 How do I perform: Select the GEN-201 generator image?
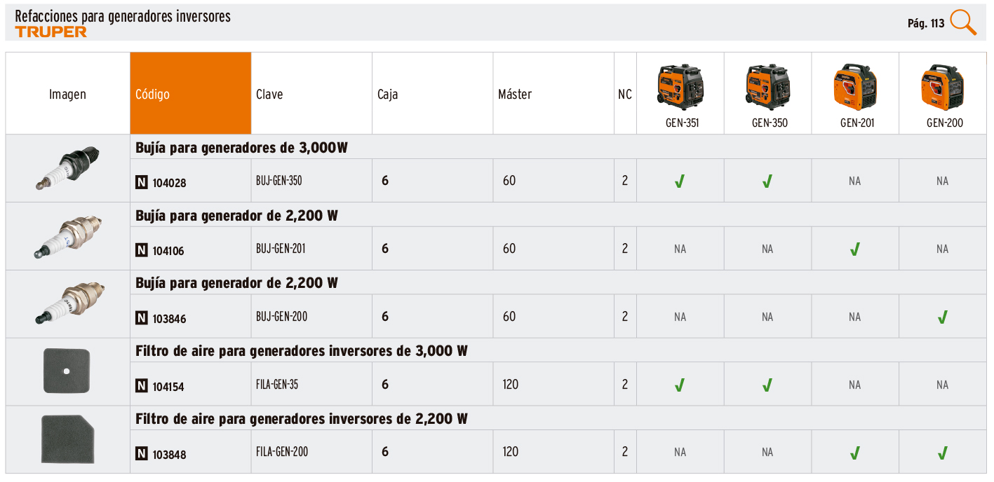pyautogui.click(x=855, y=87)
